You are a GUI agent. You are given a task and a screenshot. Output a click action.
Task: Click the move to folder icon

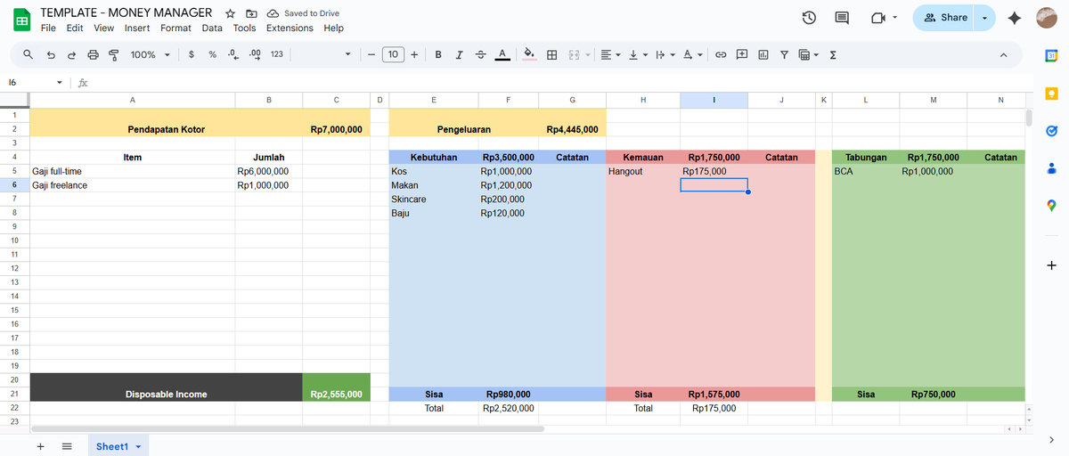251,13
